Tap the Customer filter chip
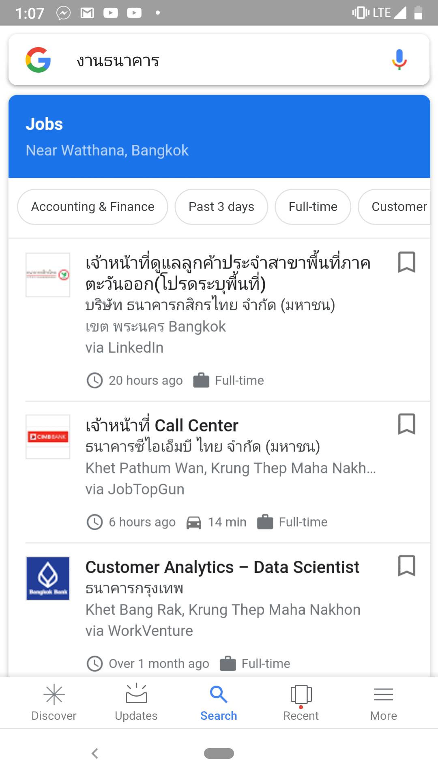Screen dimensions: 438x779 click(397, 207)
